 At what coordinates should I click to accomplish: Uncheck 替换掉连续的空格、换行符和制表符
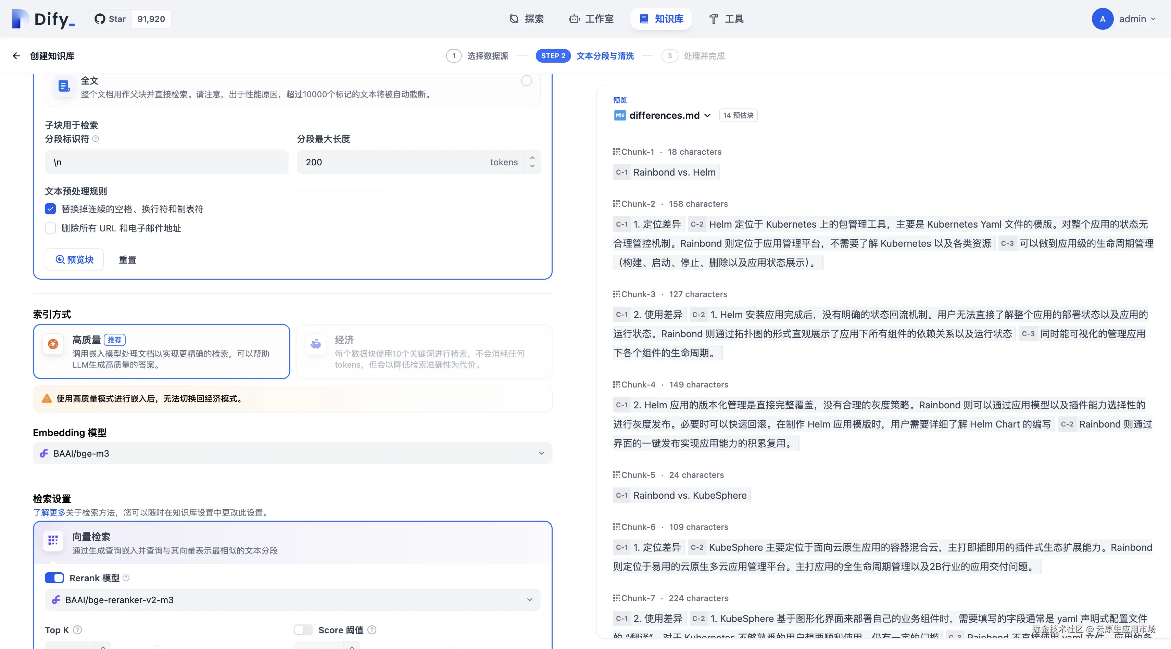tap(50, 209)
